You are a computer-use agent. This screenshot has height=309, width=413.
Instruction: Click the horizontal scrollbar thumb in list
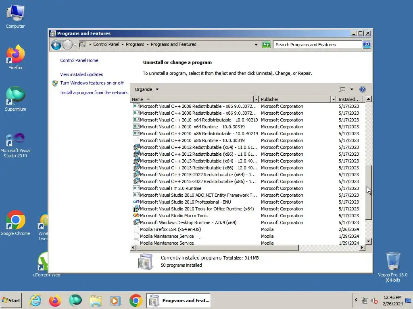[x=217, y=247]
